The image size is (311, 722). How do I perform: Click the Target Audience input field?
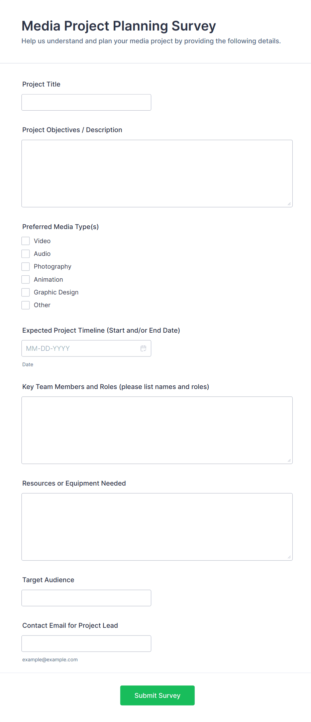point(86,598)
